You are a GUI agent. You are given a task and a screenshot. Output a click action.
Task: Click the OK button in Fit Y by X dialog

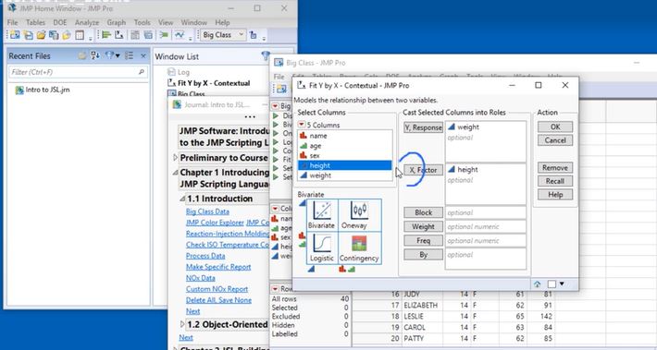(x=555, y=127)
